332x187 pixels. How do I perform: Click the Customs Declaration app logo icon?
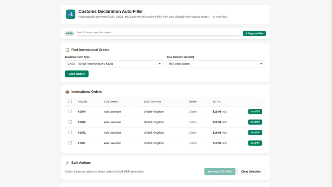click(71, 14)
